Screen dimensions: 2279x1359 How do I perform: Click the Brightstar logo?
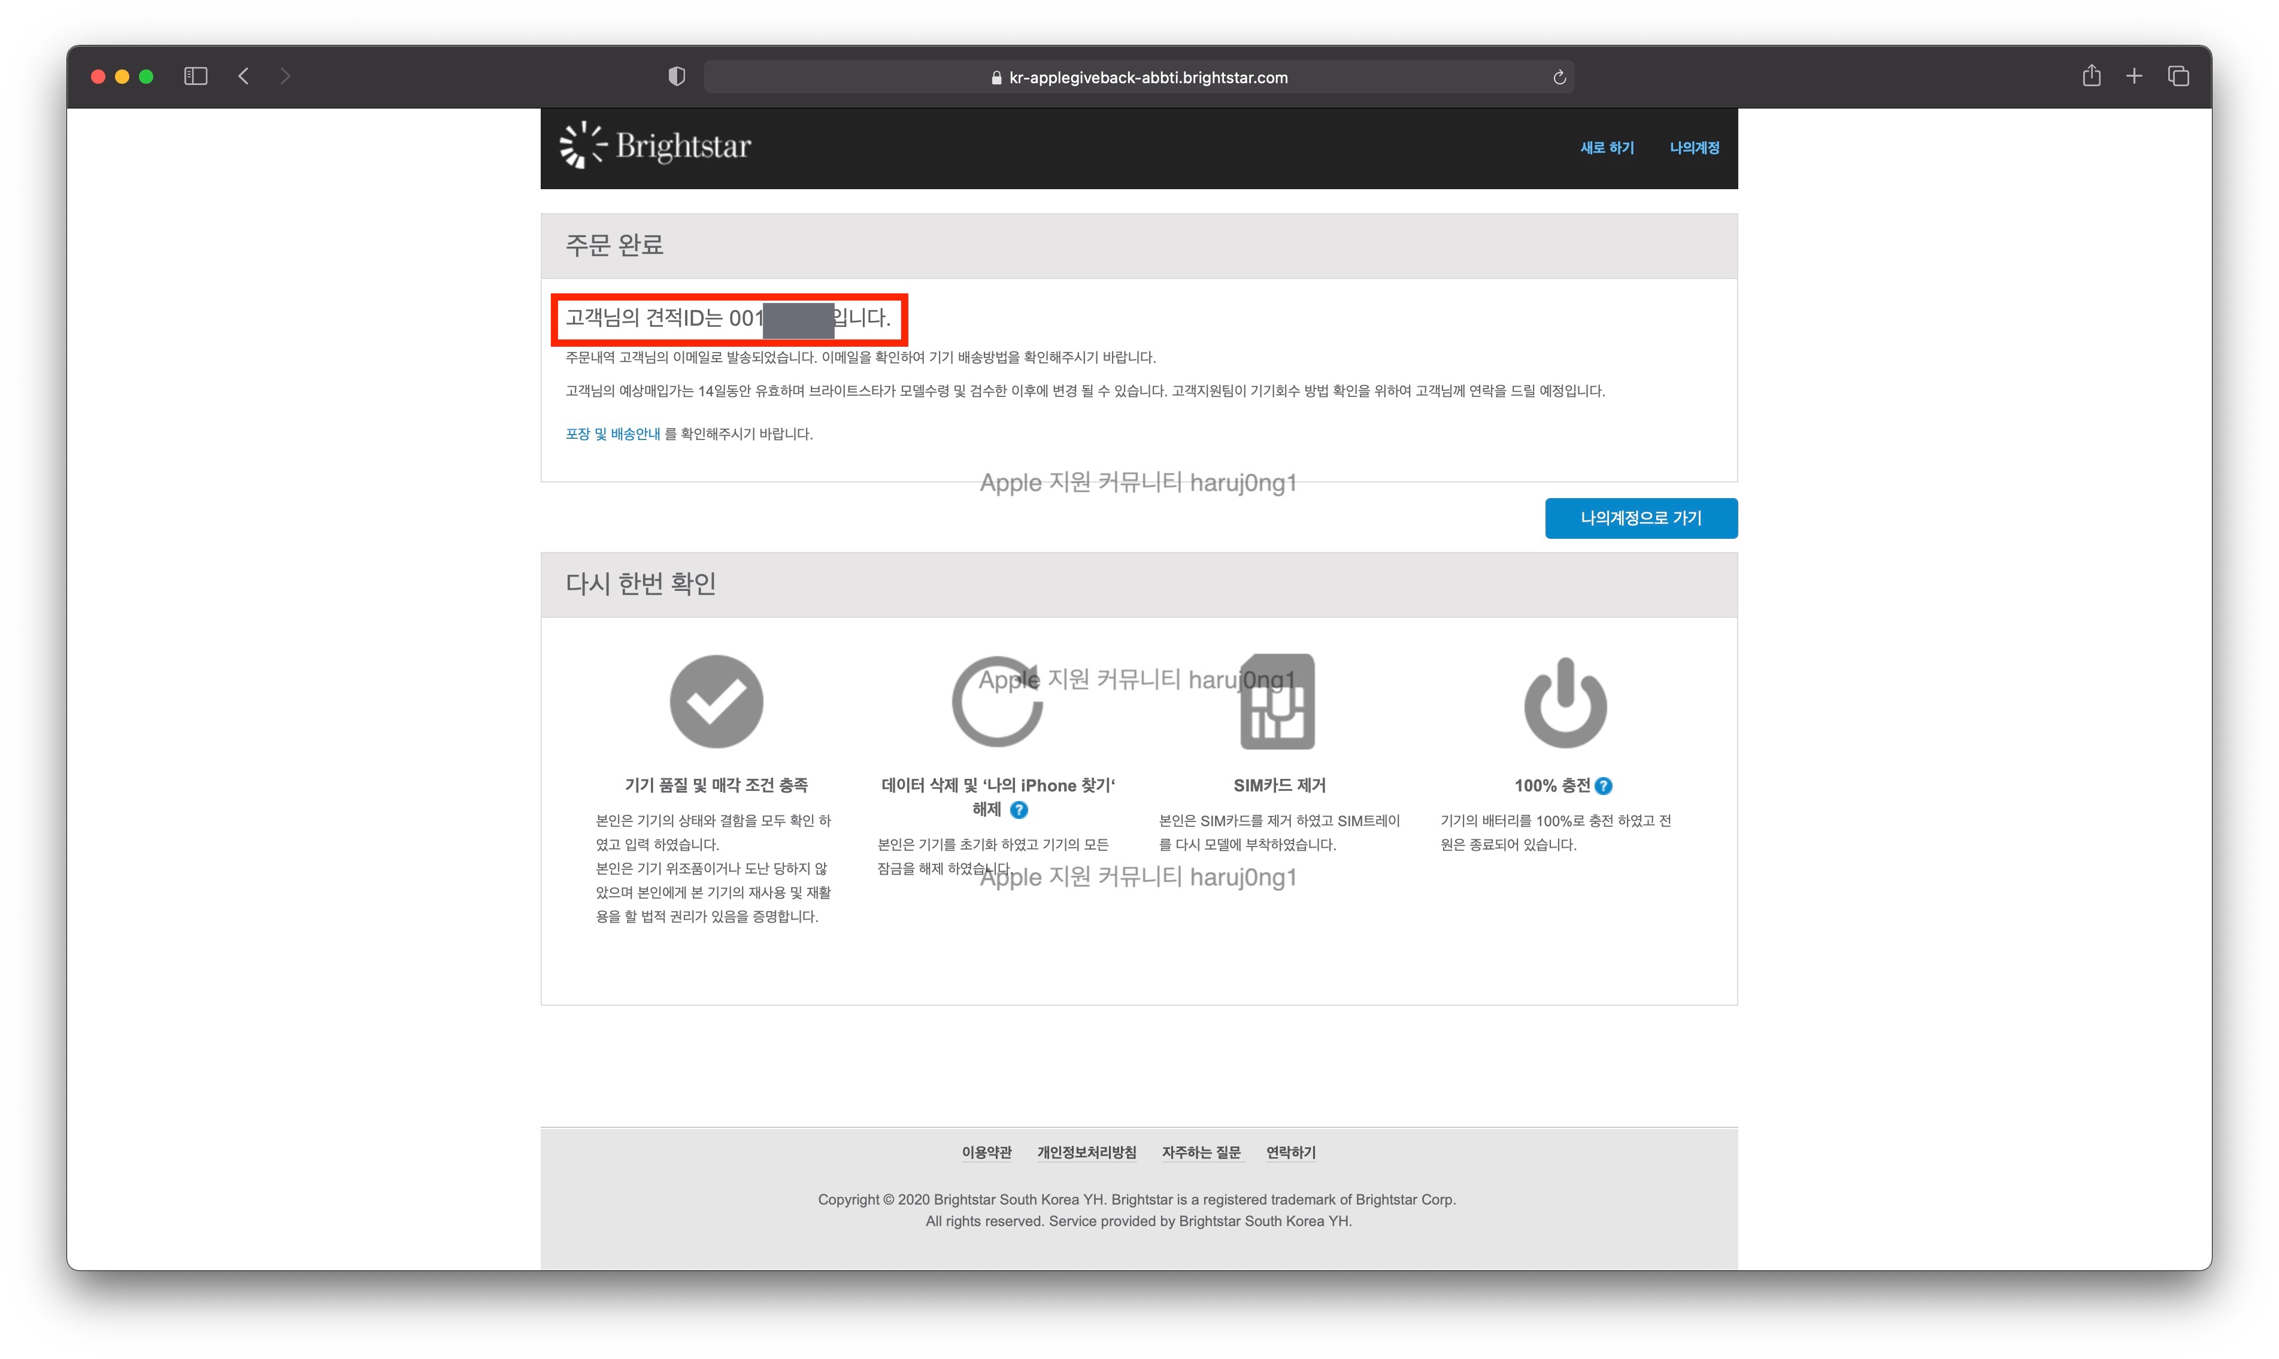click(x=656, y=145)
